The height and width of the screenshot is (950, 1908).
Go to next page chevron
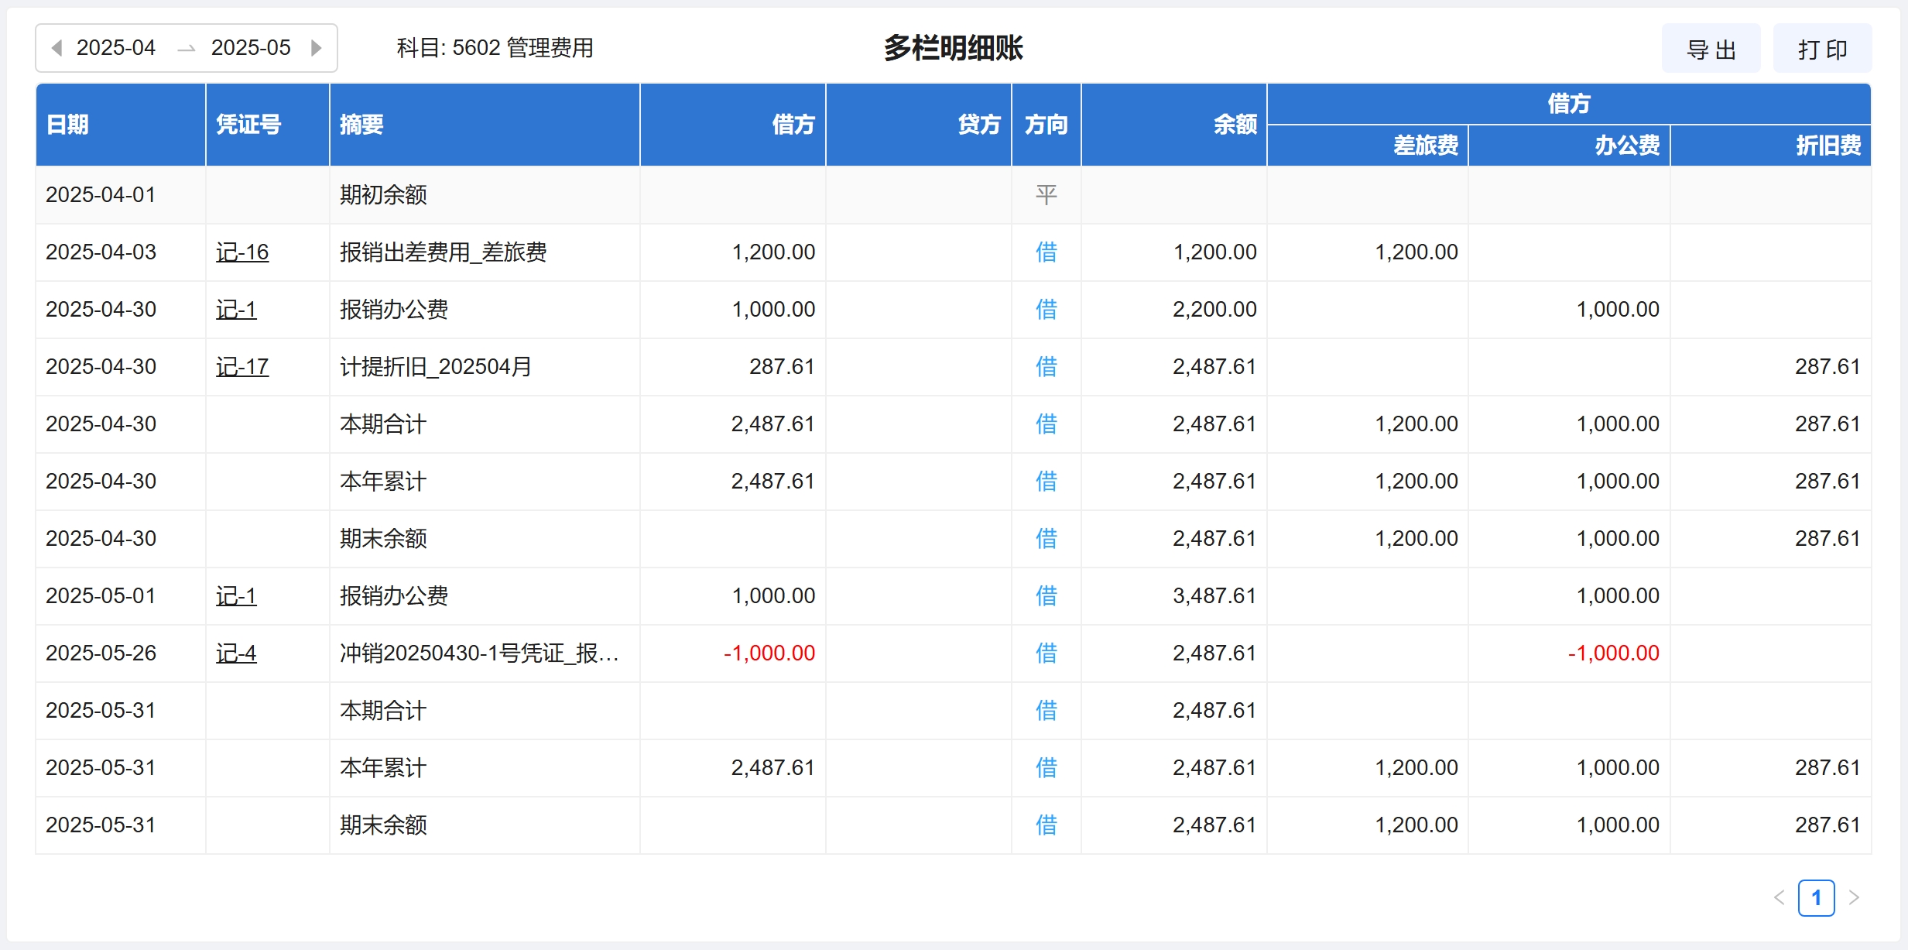pyautogui.click(x=1854, y=897)
